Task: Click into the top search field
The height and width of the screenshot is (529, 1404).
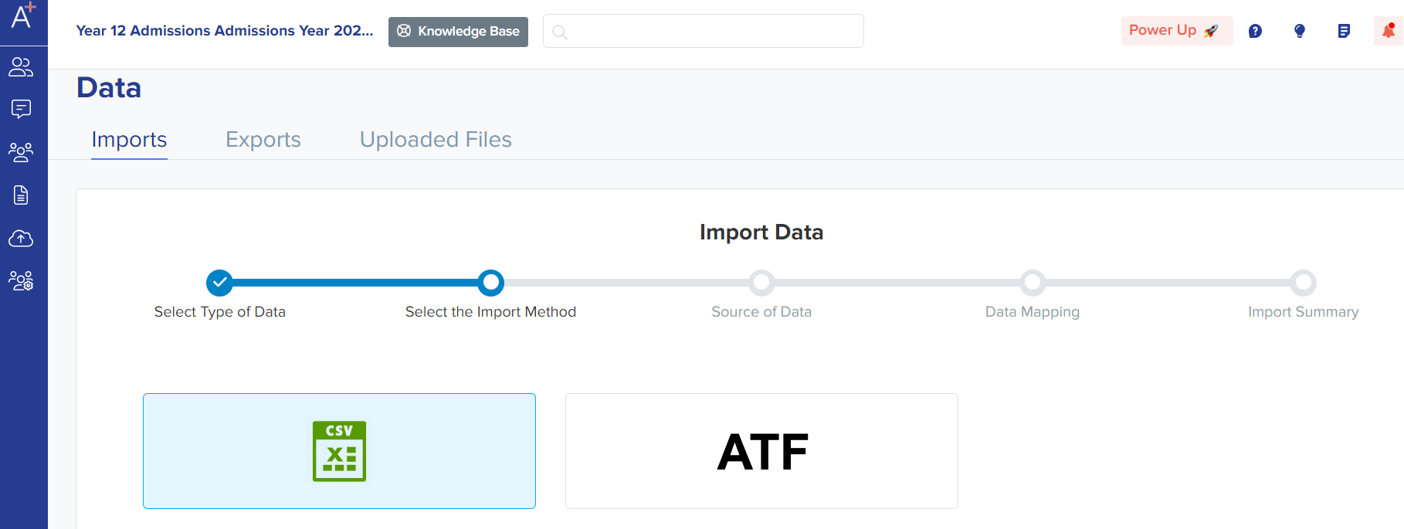Action: click(x=703, y=32)
